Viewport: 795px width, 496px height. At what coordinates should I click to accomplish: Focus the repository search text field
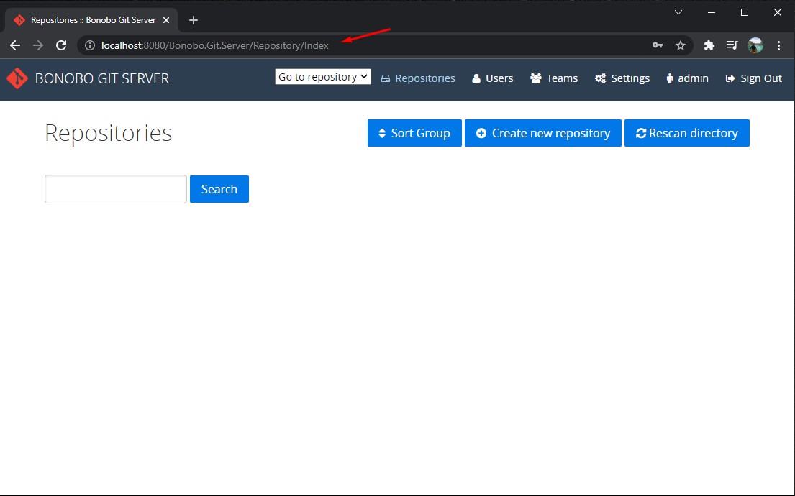[116, 189]
